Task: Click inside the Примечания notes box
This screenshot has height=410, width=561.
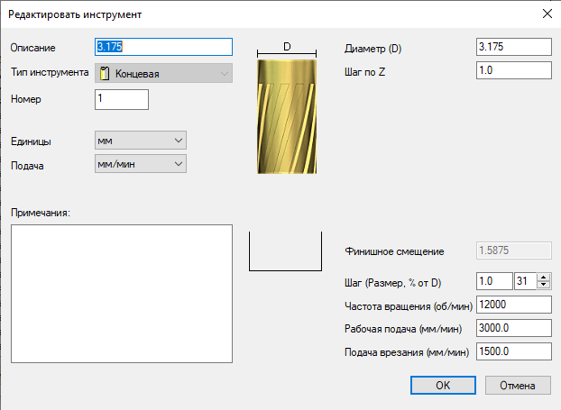Action: click(x=122, y=294)
